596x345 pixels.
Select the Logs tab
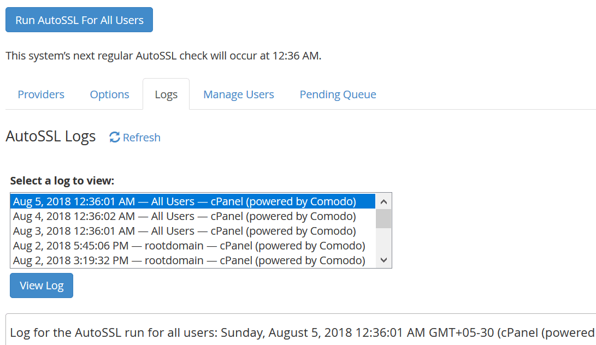tap(166, 94)
